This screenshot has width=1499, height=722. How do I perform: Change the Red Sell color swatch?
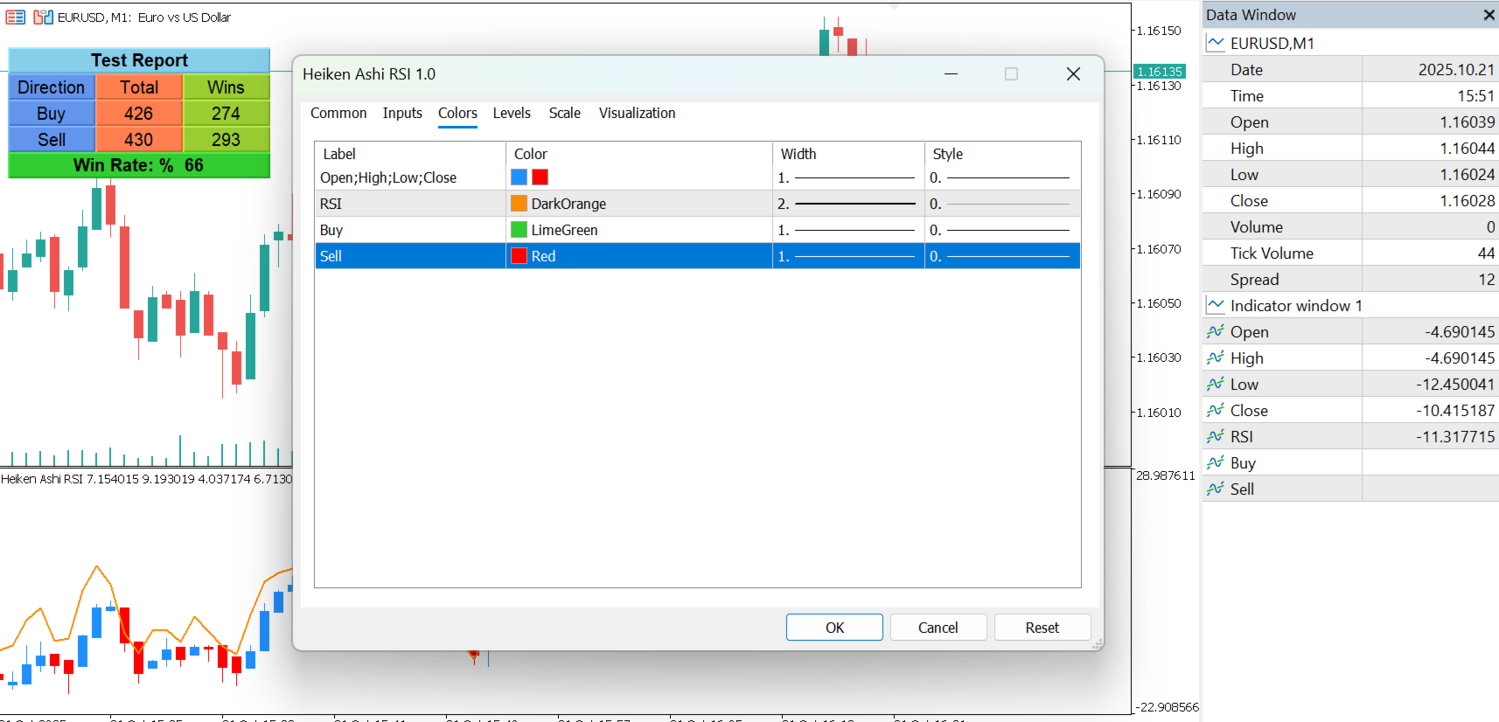(519, 256)
